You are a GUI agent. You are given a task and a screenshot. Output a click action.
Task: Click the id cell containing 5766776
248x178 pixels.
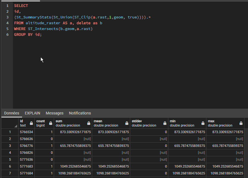[26, 146]
